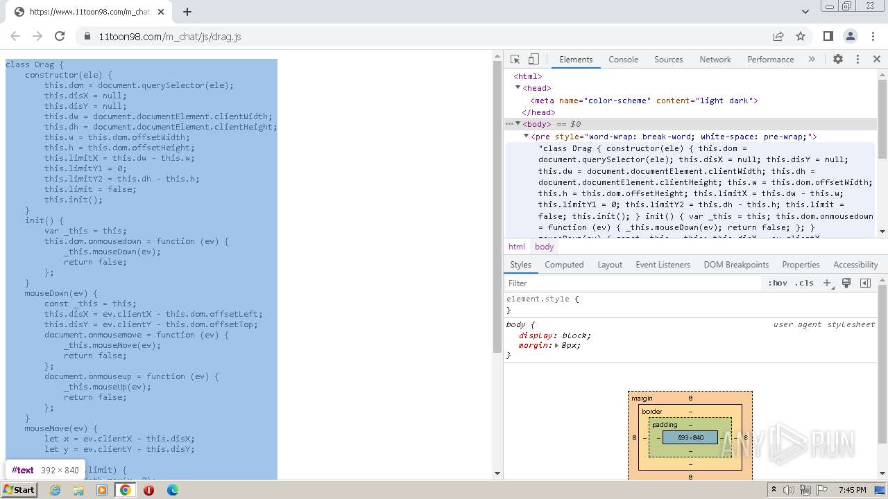Select body in the breadcrumb
Viewport: 888px width, 499px height.
pyautogui.click(x=544, y=247)
